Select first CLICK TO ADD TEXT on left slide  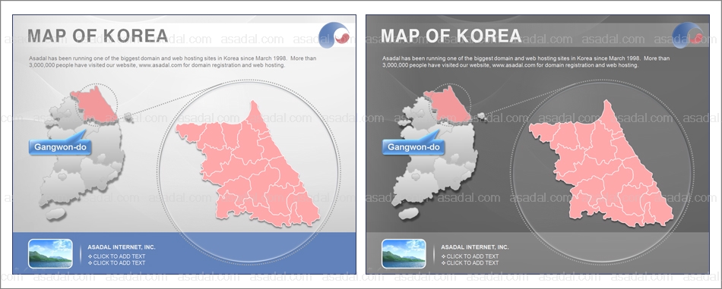116,256
